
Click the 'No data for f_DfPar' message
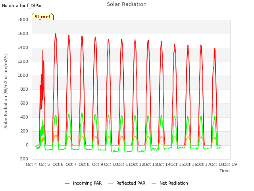pyautogui.click(x=22, y=6)
